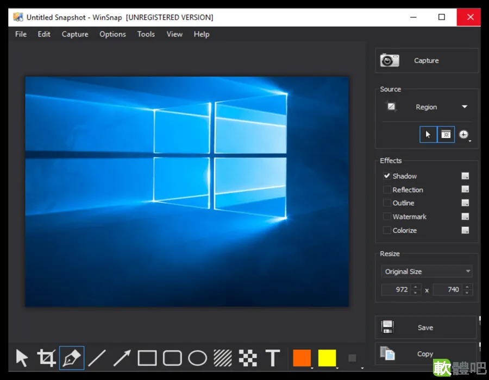
Task: Enable the Colorize effect checkbox
Action: point(387,230)
